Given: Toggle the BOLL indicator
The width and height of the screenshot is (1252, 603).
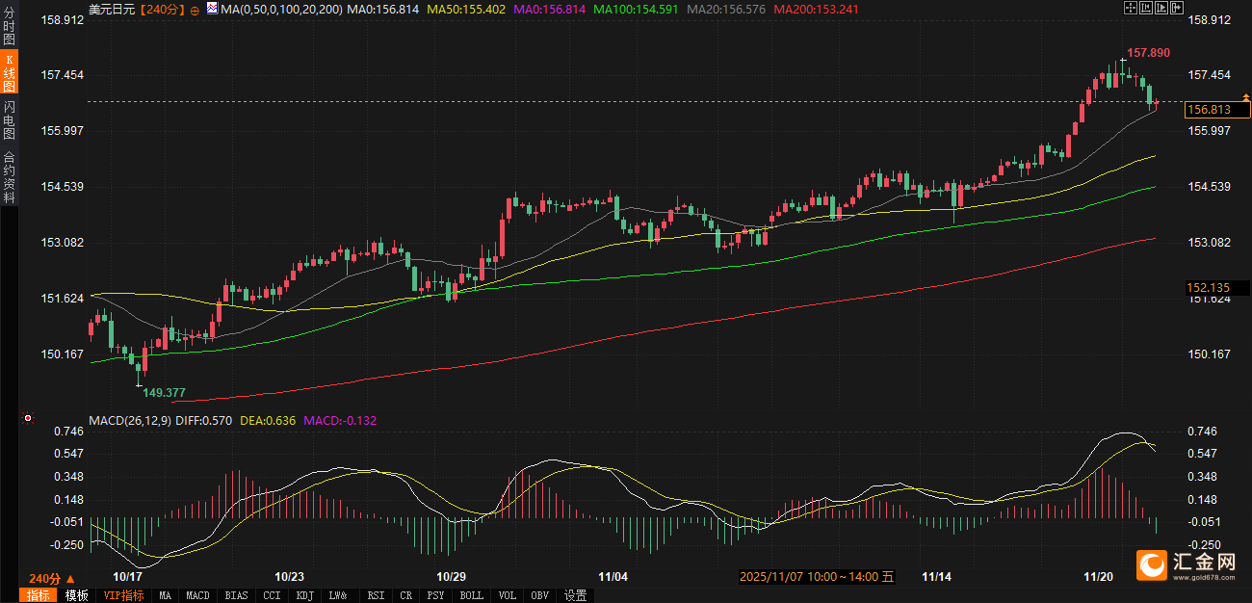Looking at the screenshot, I should 471,595.
